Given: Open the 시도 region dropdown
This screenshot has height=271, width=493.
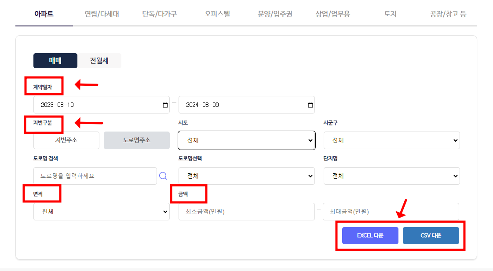Looking at the screenshot, I should (x=246, y=140).
